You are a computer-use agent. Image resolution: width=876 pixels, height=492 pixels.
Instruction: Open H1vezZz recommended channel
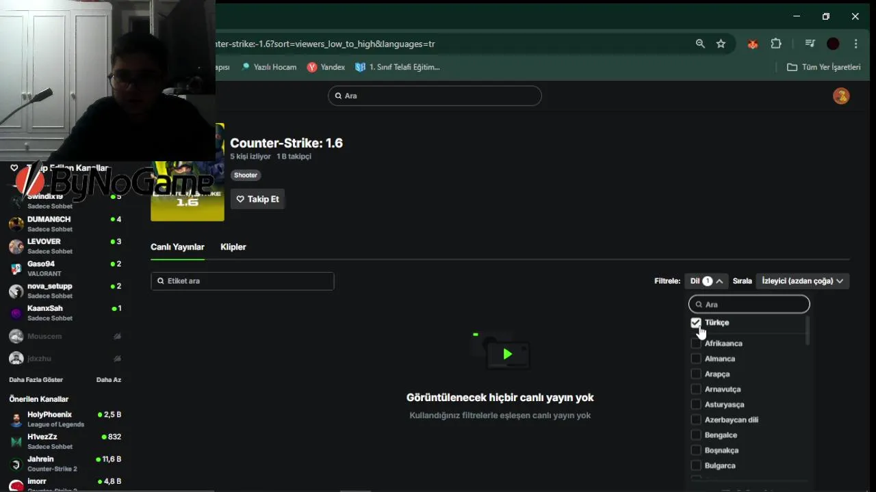pyautogui.click(x=65, y=441)
